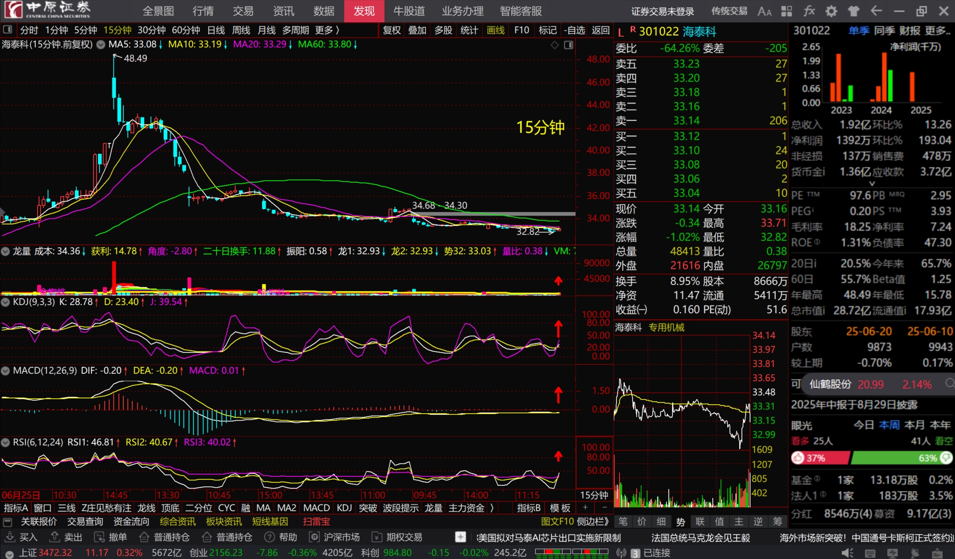Screen dimensions: 955x559
Task: Click the font size AA icon
Action: click(x=764, y=11)
